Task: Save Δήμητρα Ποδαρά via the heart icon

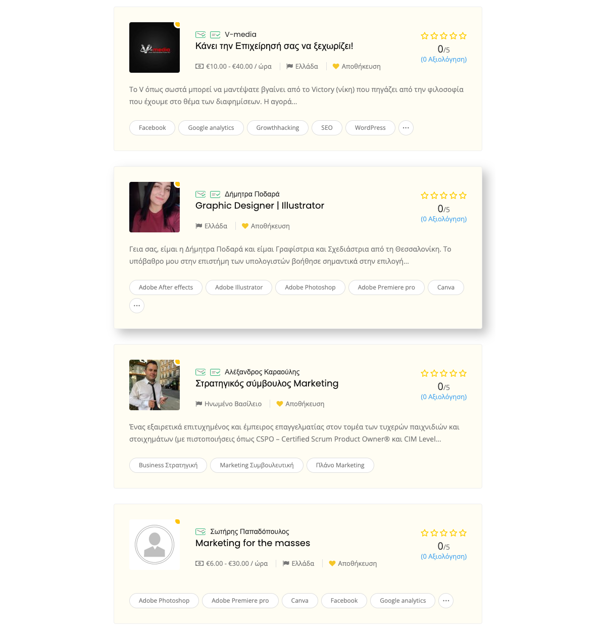Action: (245, 226)
